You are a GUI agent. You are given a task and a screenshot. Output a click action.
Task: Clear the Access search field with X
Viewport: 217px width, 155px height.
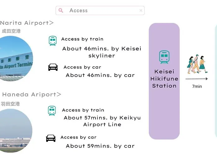point(141,11)
